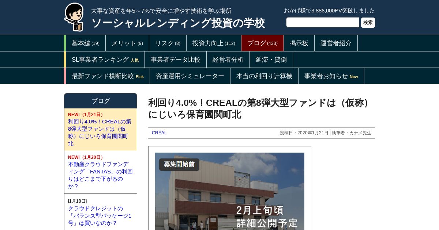439x230 pixels.
Task: Open 資産運用シミュレーター menu item
Action: [190, 76]
